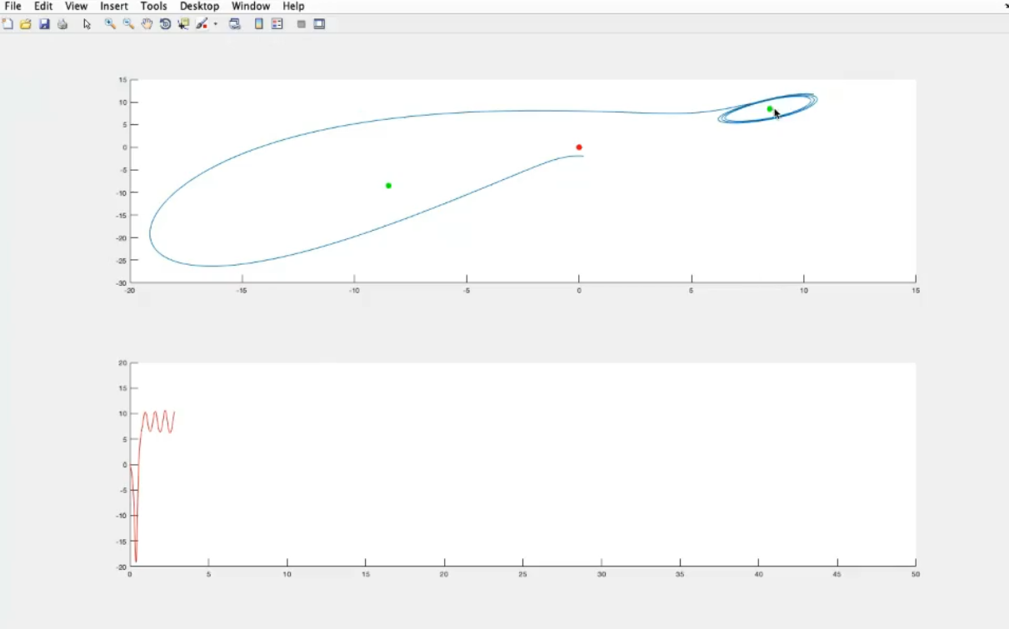Click the New Figure icon
This screenshot has width=1009, height=629.
7,24
